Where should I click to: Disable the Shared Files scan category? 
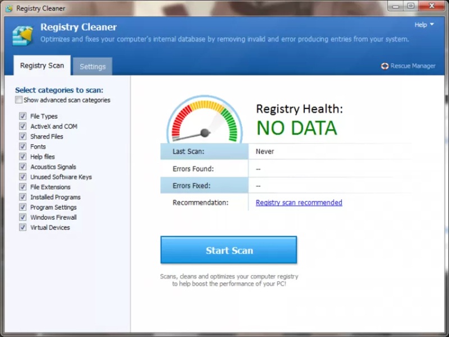pyautogui.click(x=23, y=136)
